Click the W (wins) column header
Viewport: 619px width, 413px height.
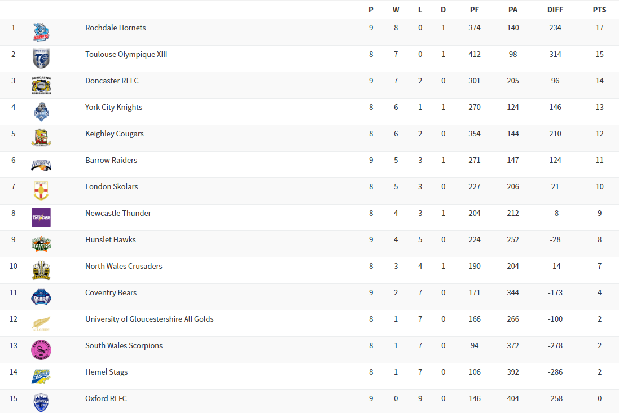tap(396, 10)
